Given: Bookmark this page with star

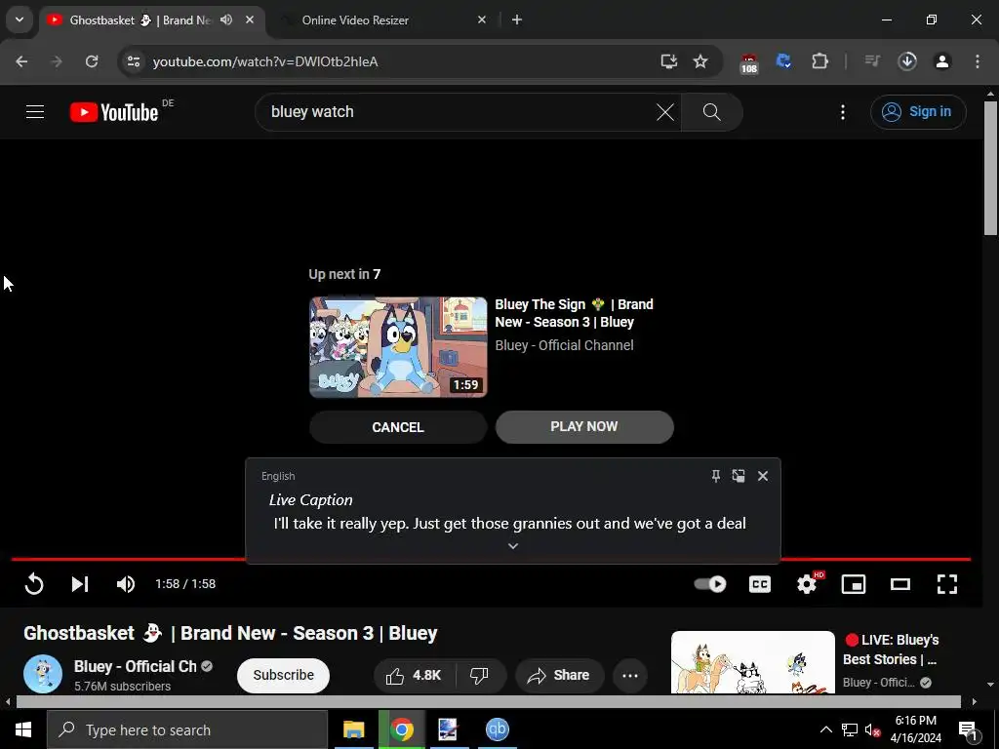Looking at the screenshot, I should pos(700,61).
